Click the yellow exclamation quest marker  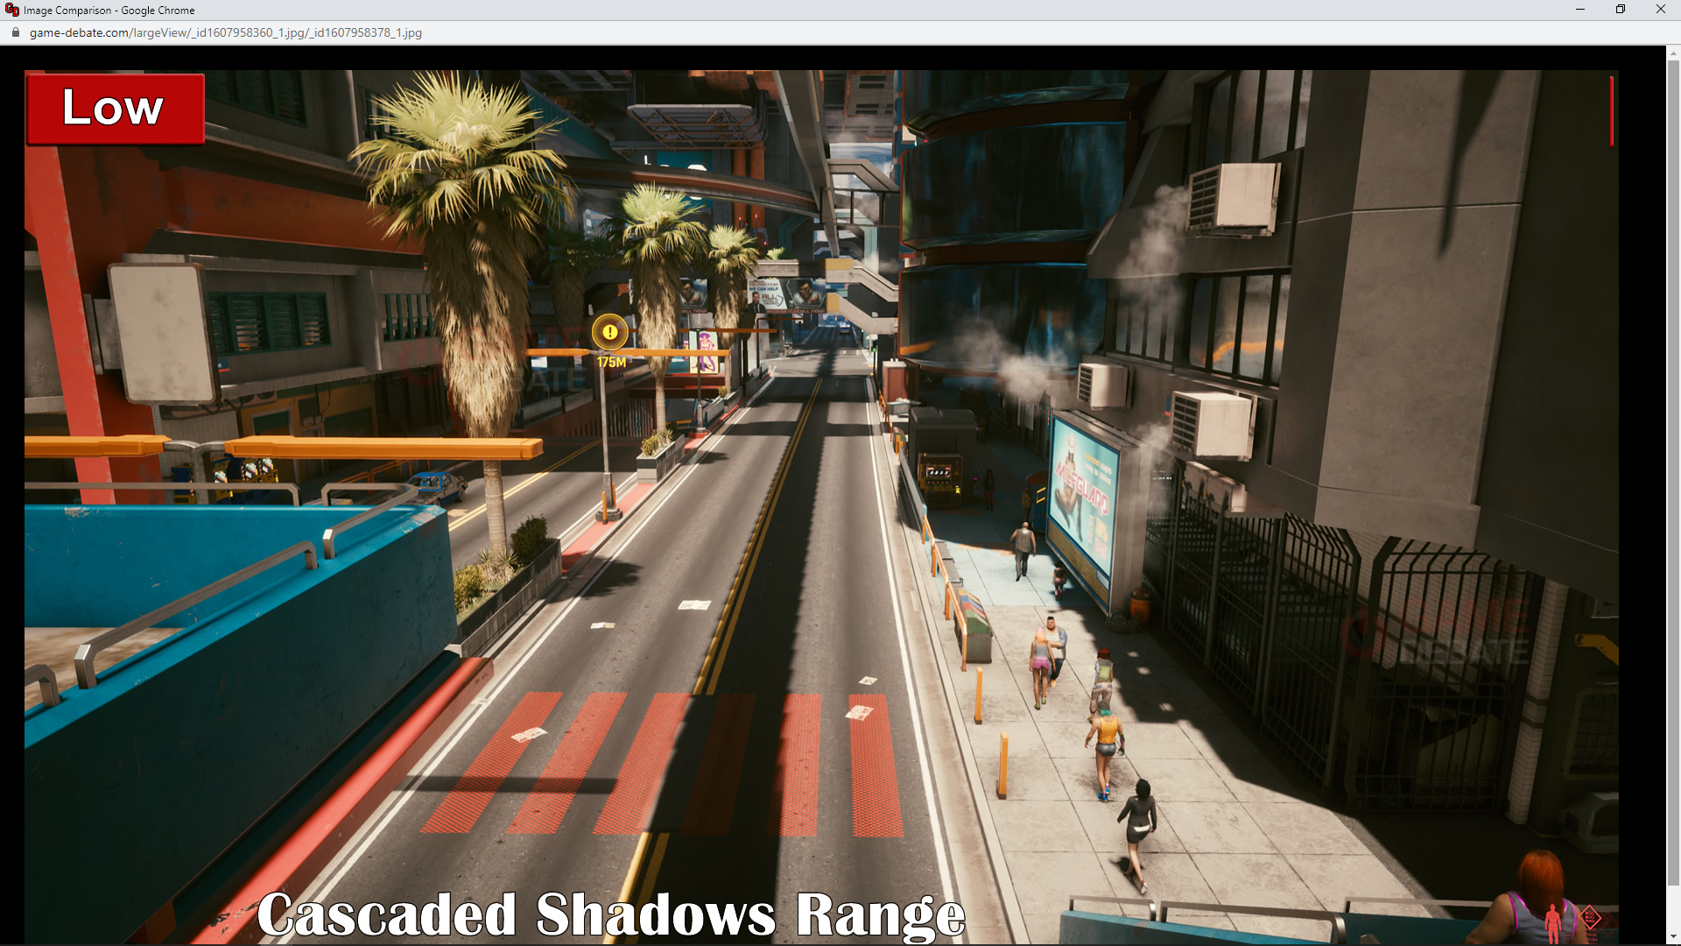point(610,332)
